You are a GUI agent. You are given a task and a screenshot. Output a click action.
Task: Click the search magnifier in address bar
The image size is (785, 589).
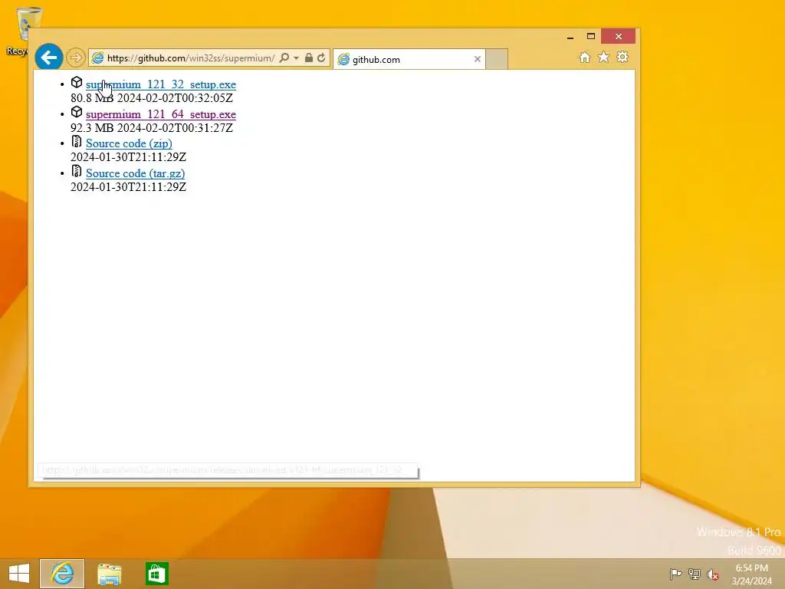(x=284, y=58)
